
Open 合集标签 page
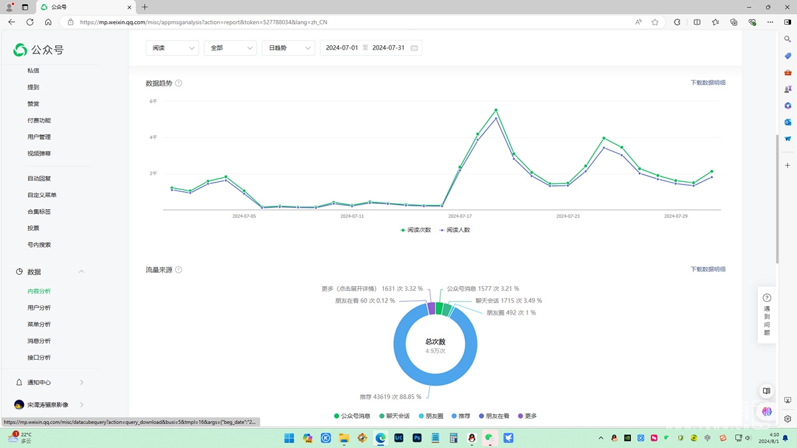pyautogui.click(x=39, y=212)
